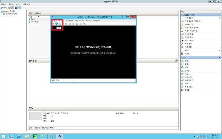Click the blue Help icon in Hyper-V toolbar
This screenshot has width=222, height=139.
16,8
